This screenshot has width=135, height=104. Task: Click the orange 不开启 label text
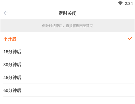pos(10,39)
